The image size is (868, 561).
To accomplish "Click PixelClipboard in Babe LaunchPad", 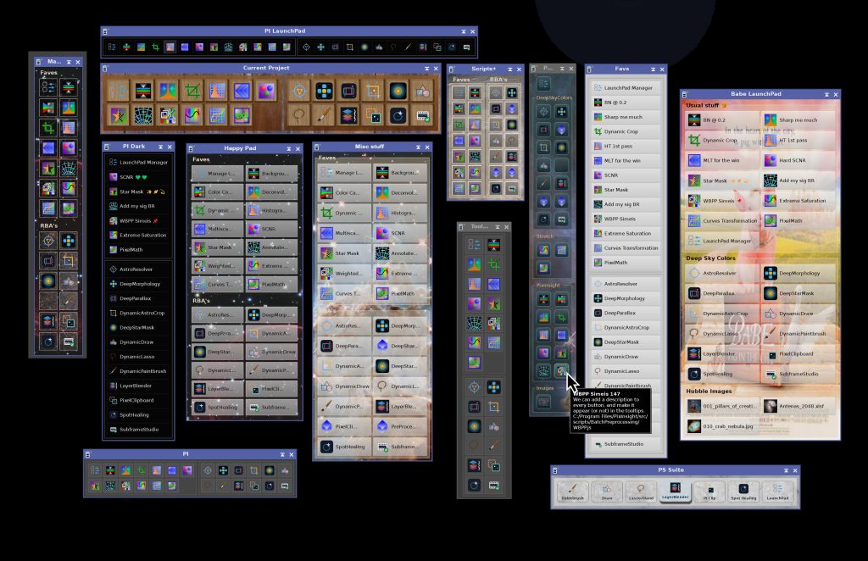I will [x=798, y=353].
